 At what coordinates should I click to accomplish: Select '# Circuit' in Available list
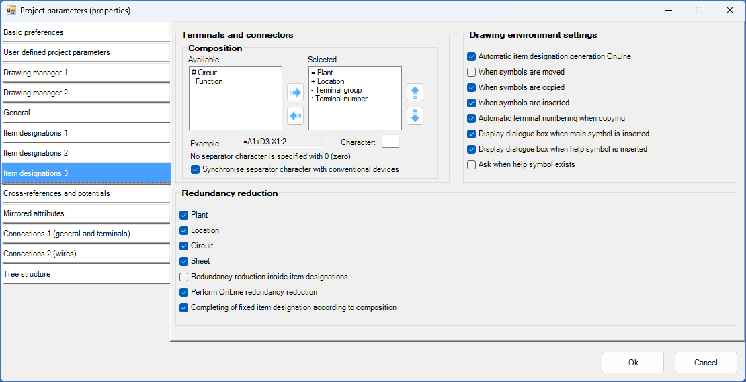pyautogui.click(x=204, y=73)
